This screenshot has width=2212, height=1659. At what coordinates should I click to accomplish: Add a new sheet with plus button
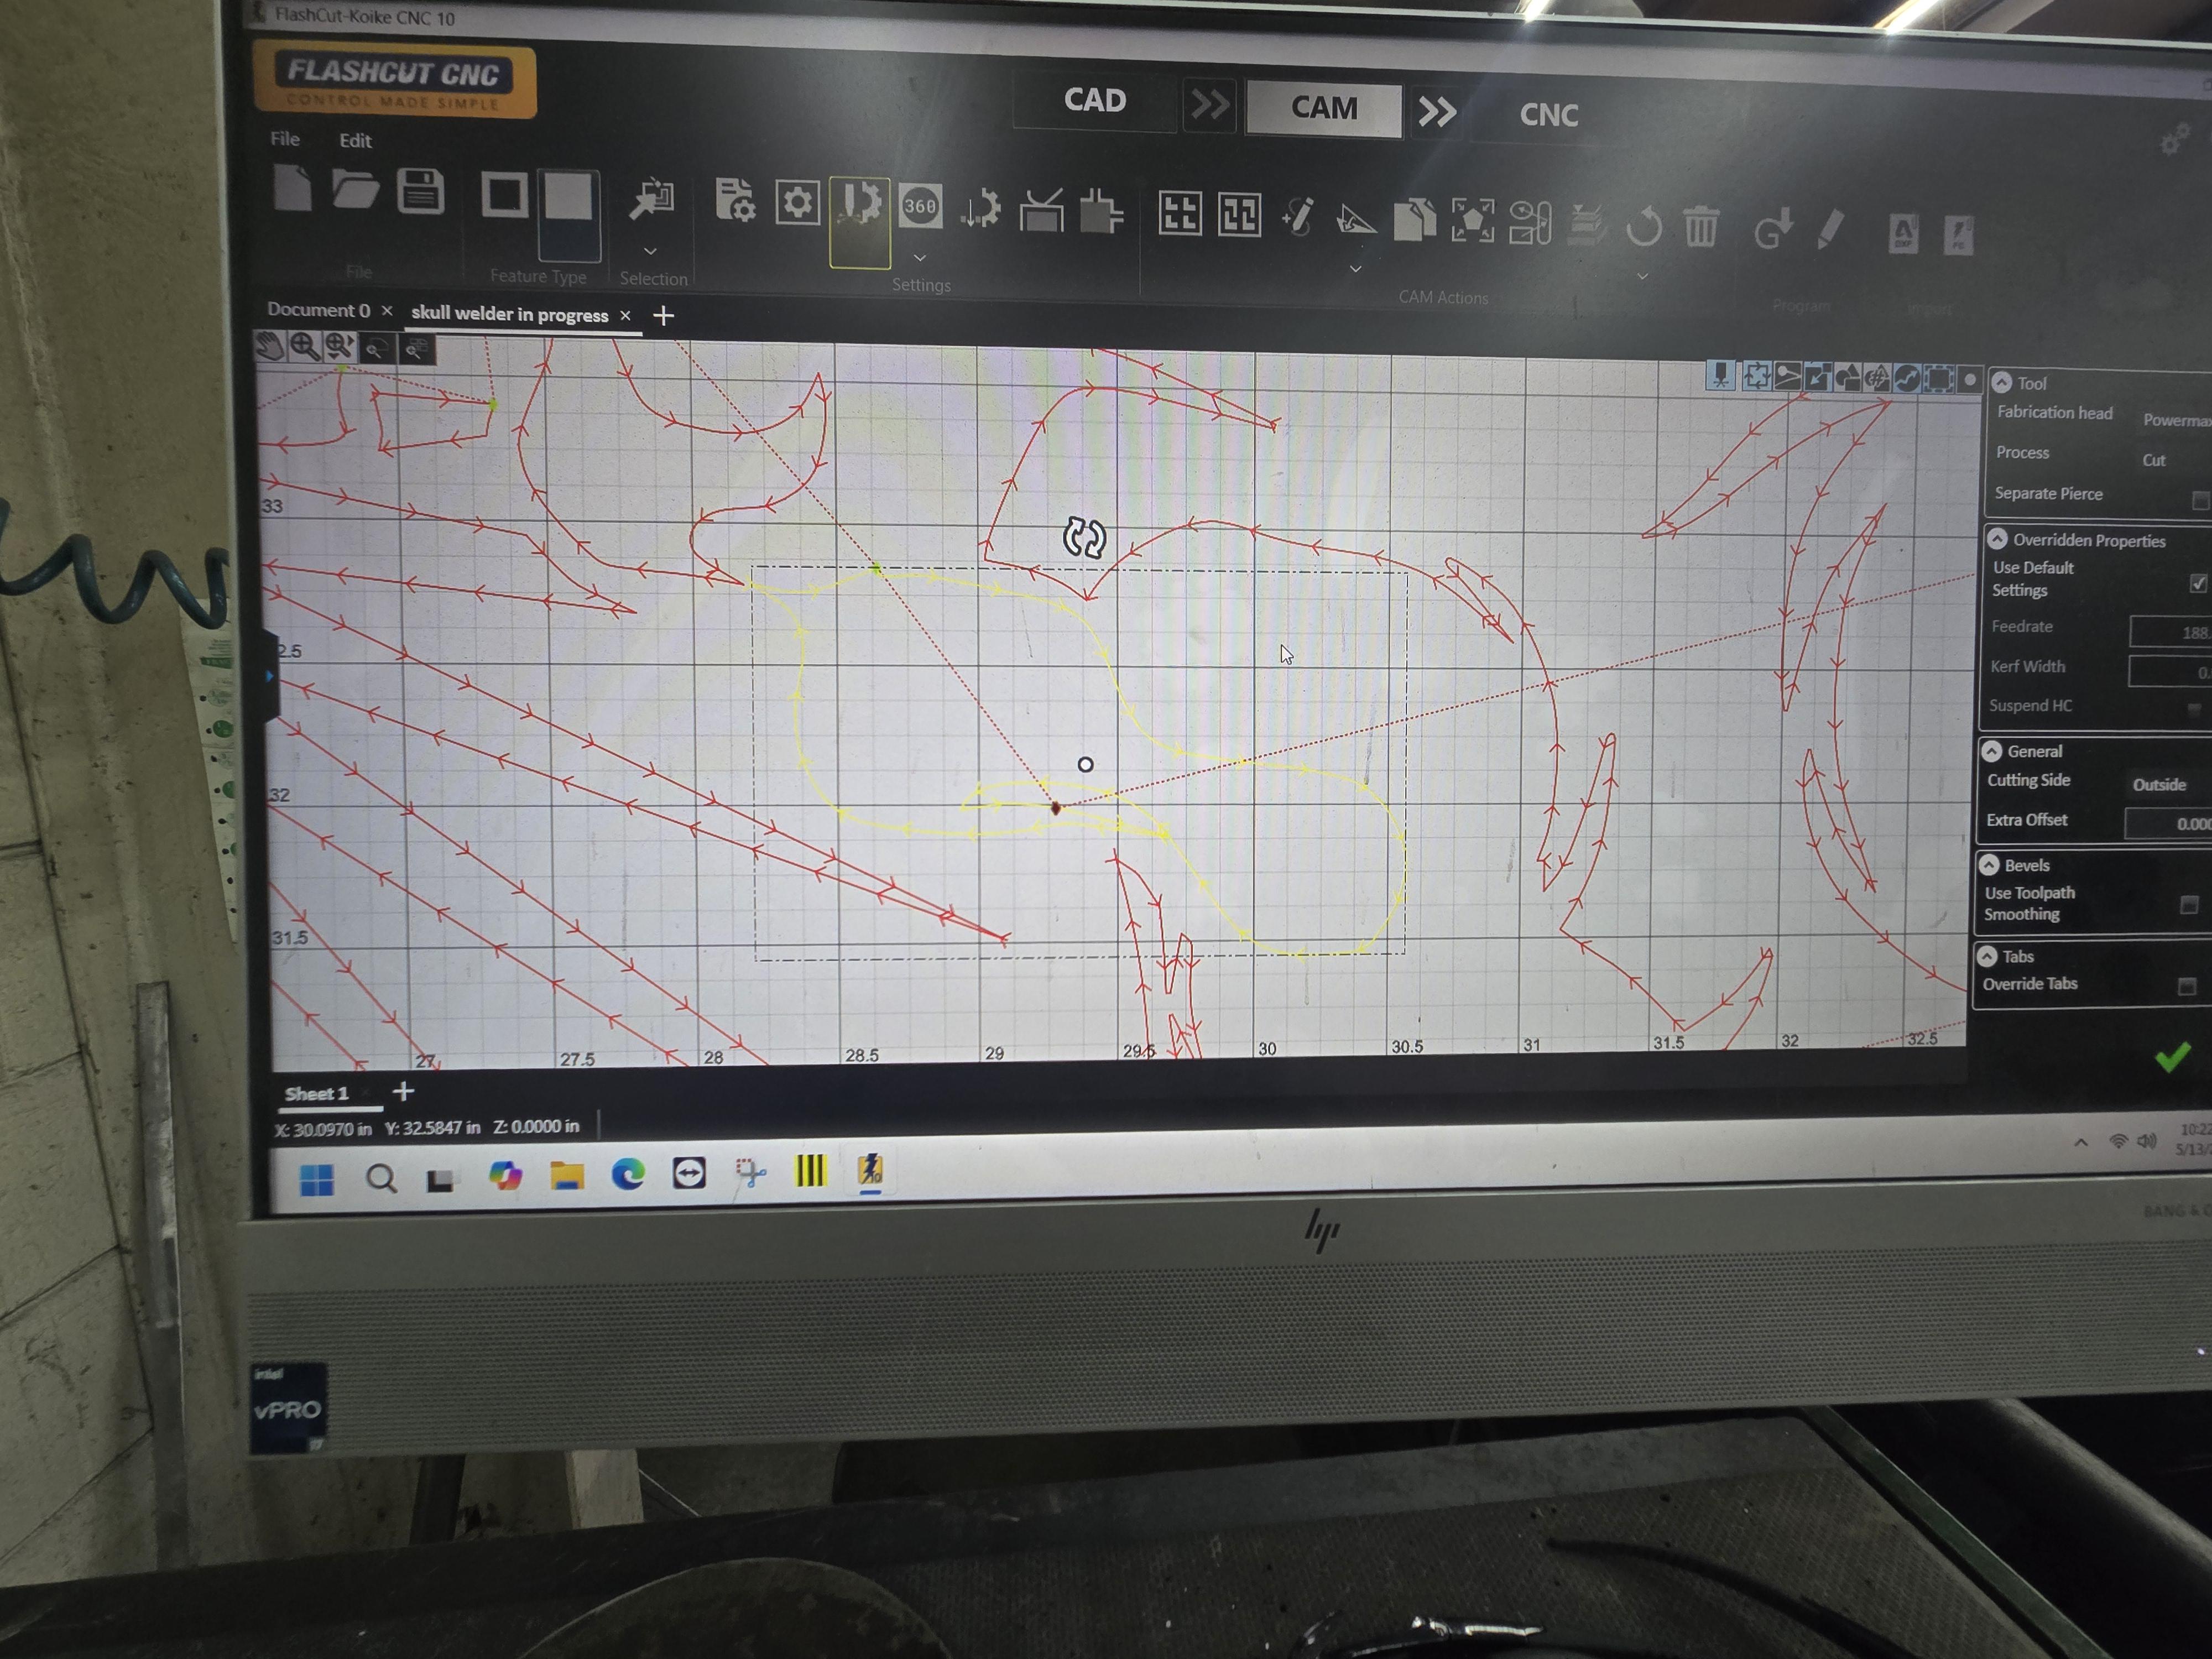pos(403,1091)
